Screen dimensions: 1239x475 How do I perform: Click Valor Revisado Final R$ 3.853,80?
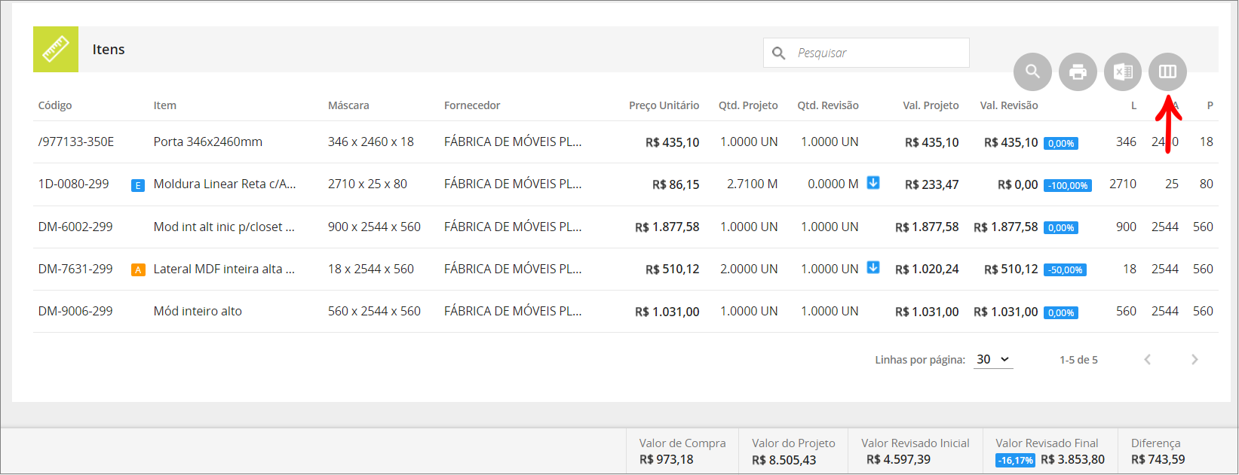click(1072, 459)
